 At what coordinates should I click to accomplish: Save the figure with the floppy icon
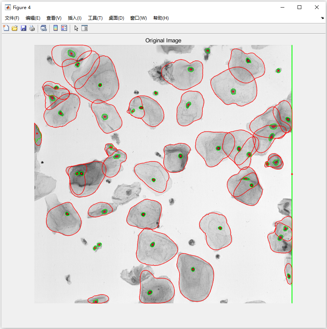pyautogui.click(x=23, y=28)
